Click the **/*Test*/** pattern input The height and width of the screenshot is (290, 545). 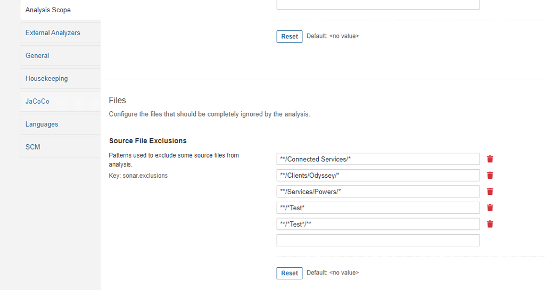(378, 224)
